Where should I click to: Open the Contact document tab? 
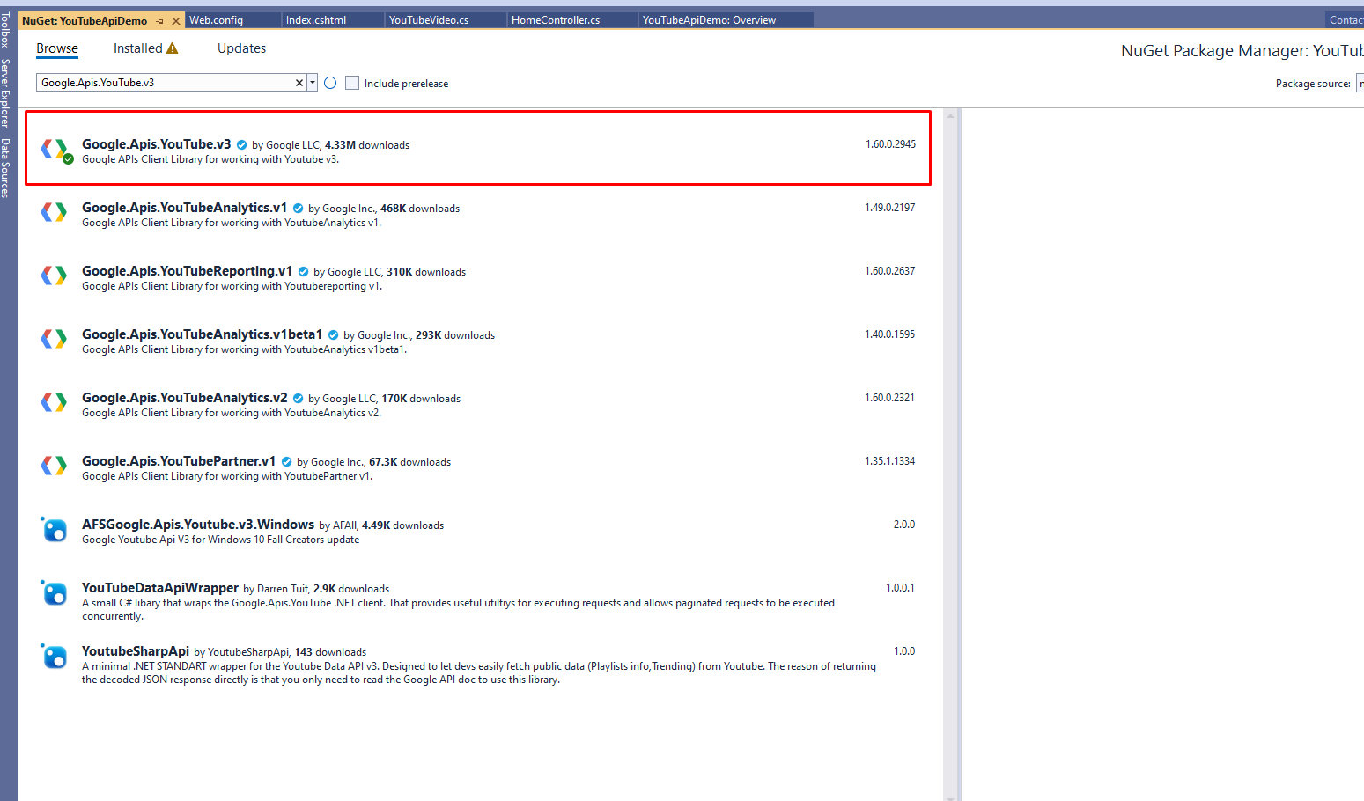pos(1346,20)
